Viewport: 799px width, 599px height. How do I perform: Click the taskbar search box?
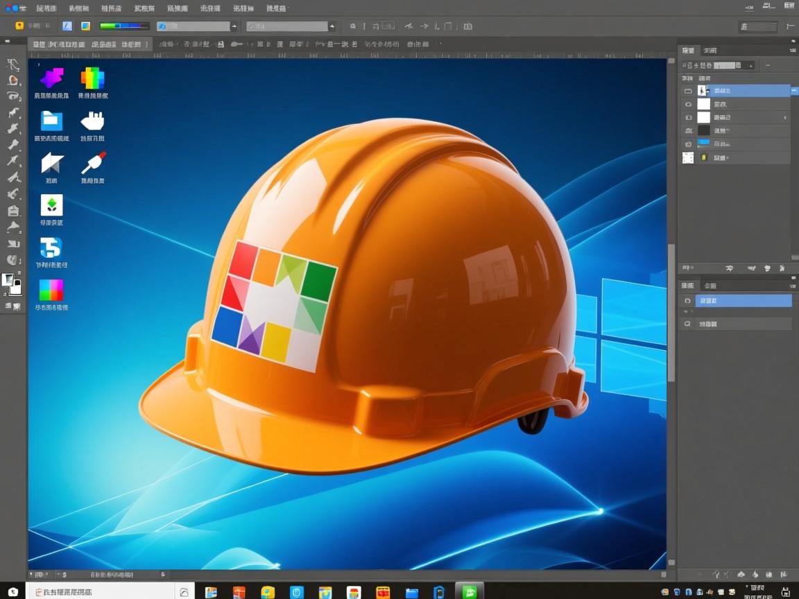101,591
